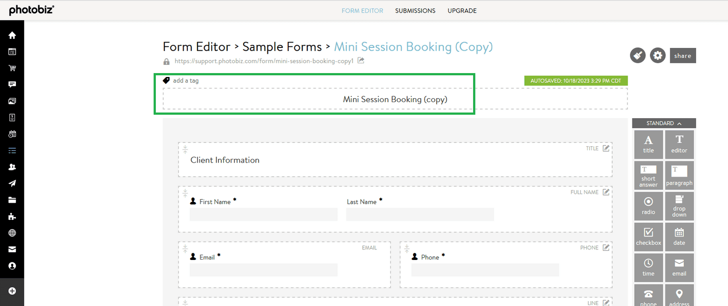728x306 pixels.
Task: Click the share button
Action: [682, 55]
